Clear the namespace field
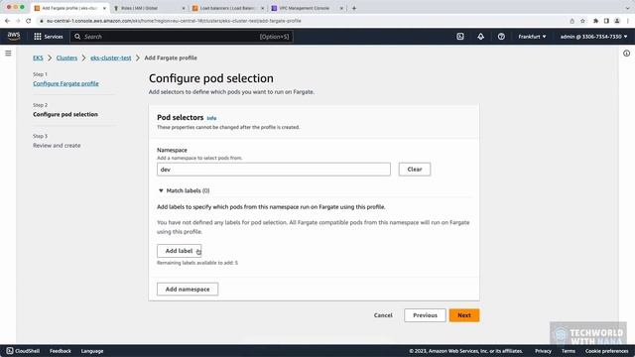The width and height of the screenshot is (635, 357). (x=415, y=170)
